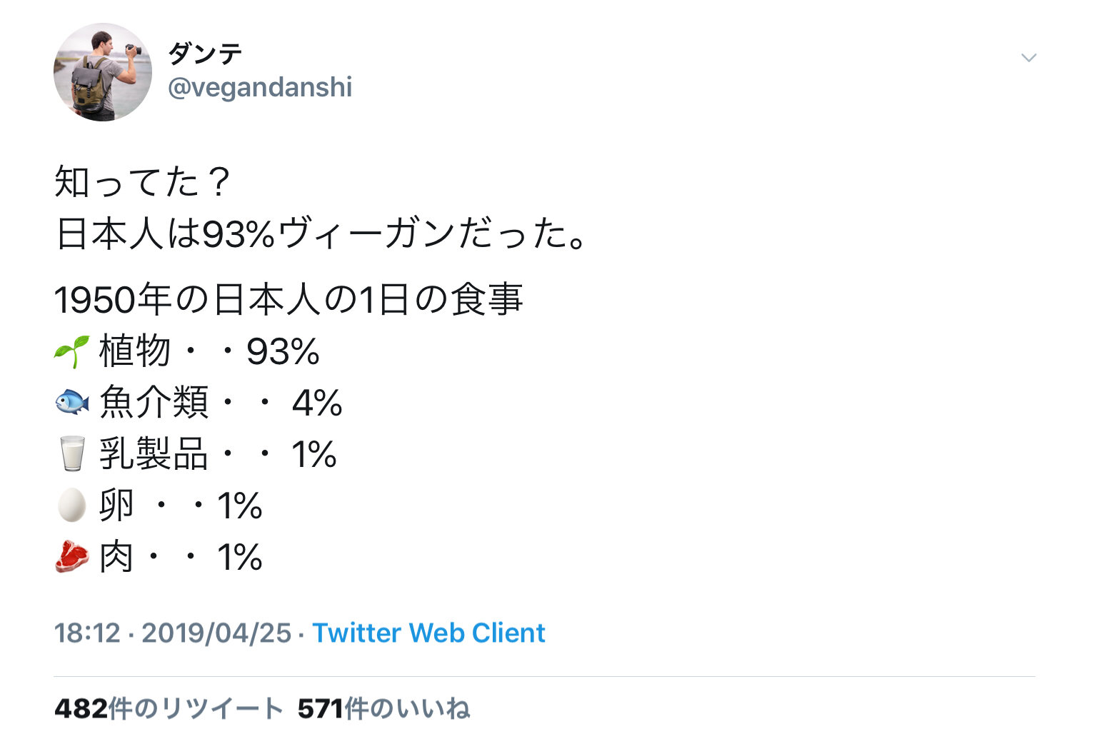Open the @vegandanshi handle link
This screenshot has width=1104, height=734.
[260, 88]
